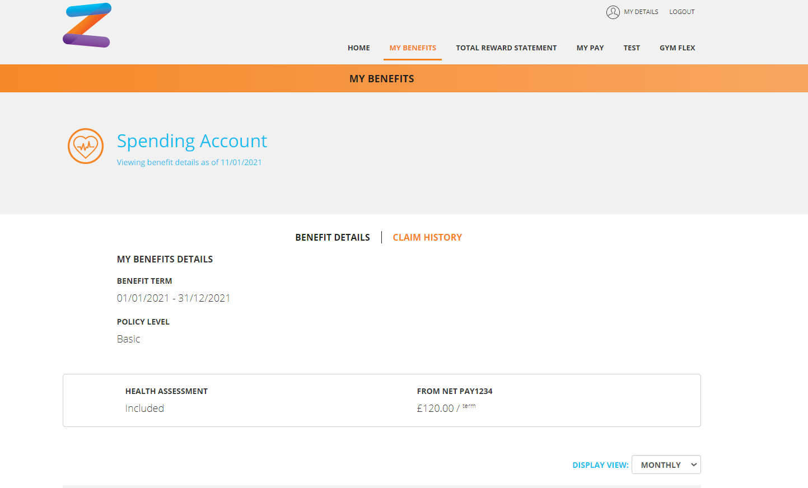Click the DISPLAY VIEW label
The width and height of the screenshot is (808, 488).
pyautogui.click(x=600, y=465)
